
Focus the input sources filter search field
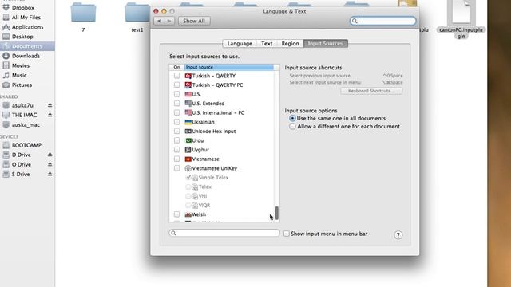tap(224, 233)
